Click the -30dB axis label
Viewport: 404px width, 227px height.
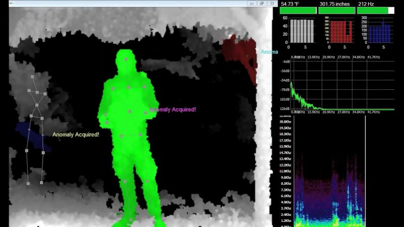286,71
